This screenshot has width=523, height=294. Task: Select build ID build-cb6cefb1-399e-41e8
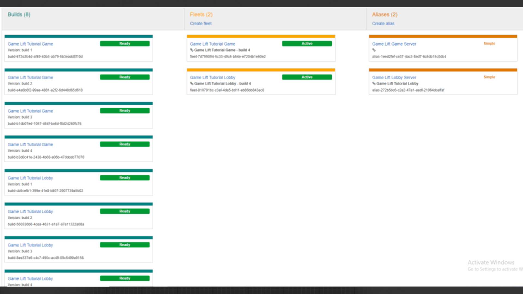click(x=45, y=191)
